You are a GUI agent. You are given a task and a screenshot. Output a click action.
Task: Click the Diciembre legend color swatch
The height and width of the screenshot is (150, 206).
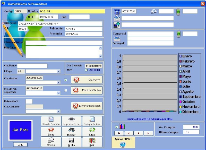[x=181, y=112]
